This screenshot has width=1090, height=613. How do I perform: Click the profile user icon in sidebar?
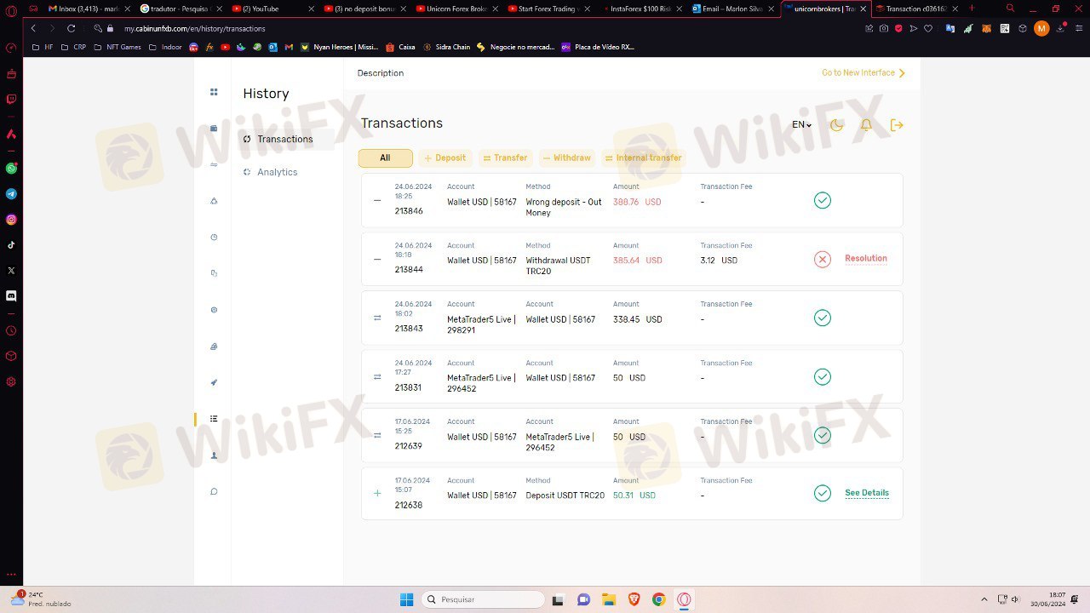tap(214, 455)
